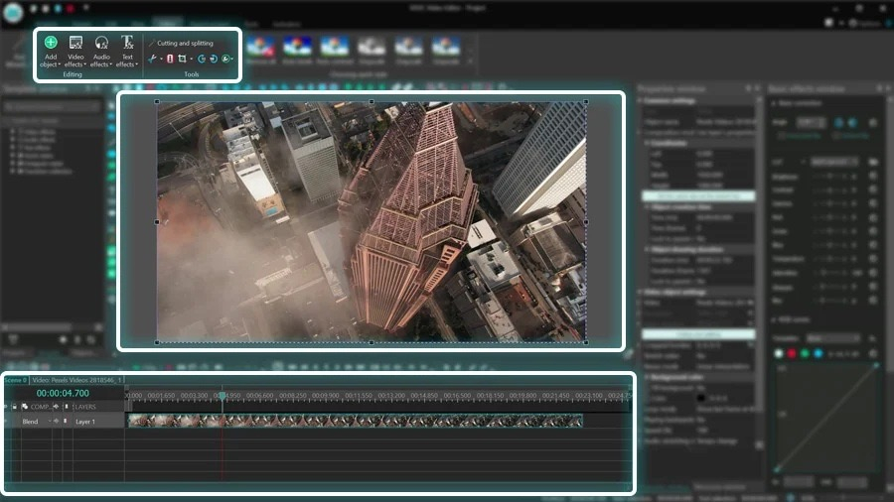
Task: Click the red split into parts icon
Action: [170, 59]
